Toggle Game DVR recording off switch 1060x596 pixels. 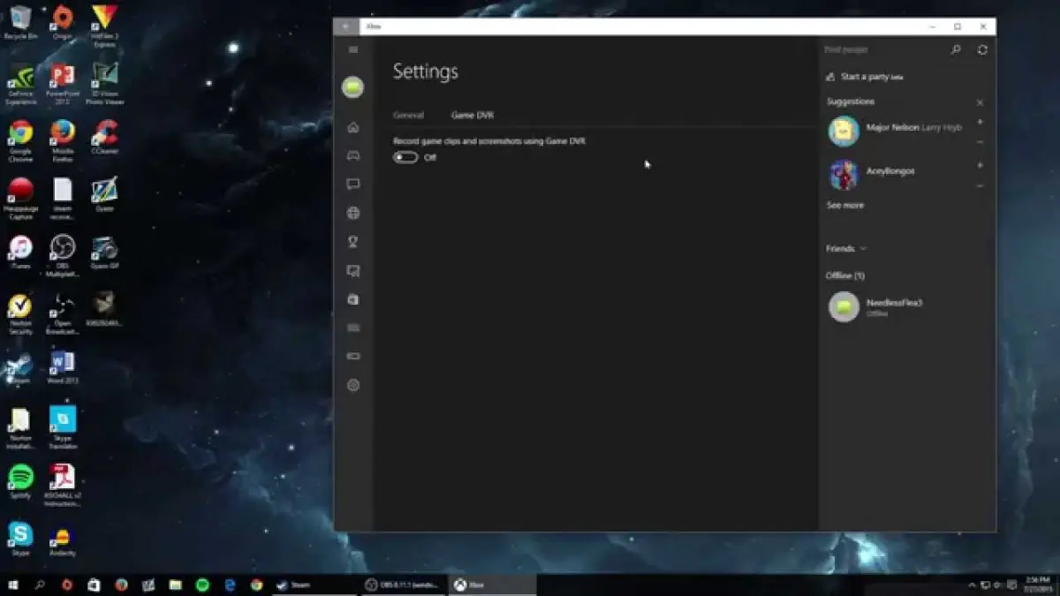click(x=405, y=156)
